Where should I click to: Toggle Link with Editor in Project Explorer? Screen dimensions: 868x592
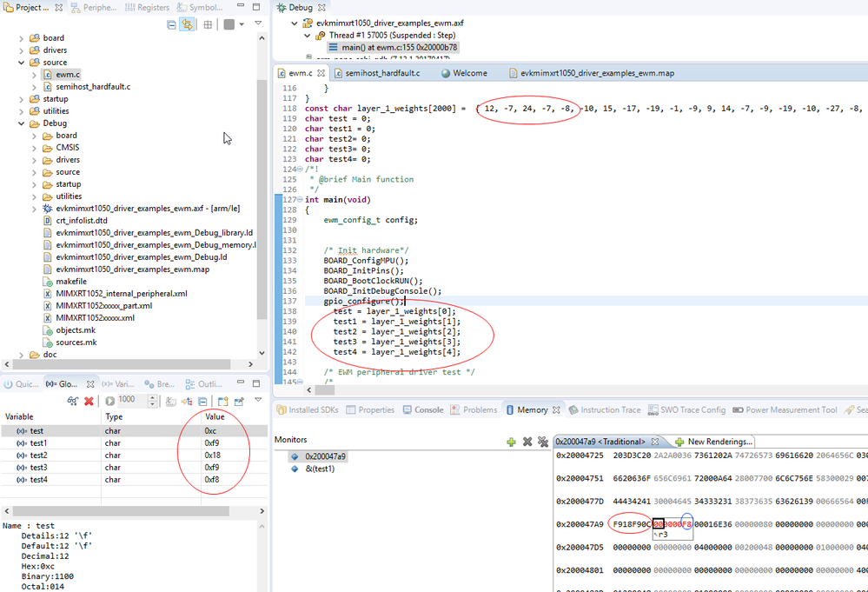(x=187, y=24)
